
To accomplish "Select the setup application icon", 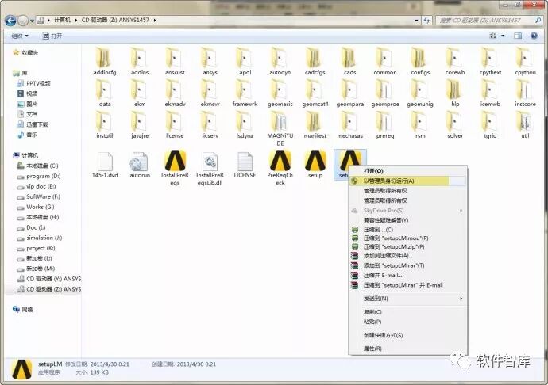I will pyautogui.click(x=315, y=160).
